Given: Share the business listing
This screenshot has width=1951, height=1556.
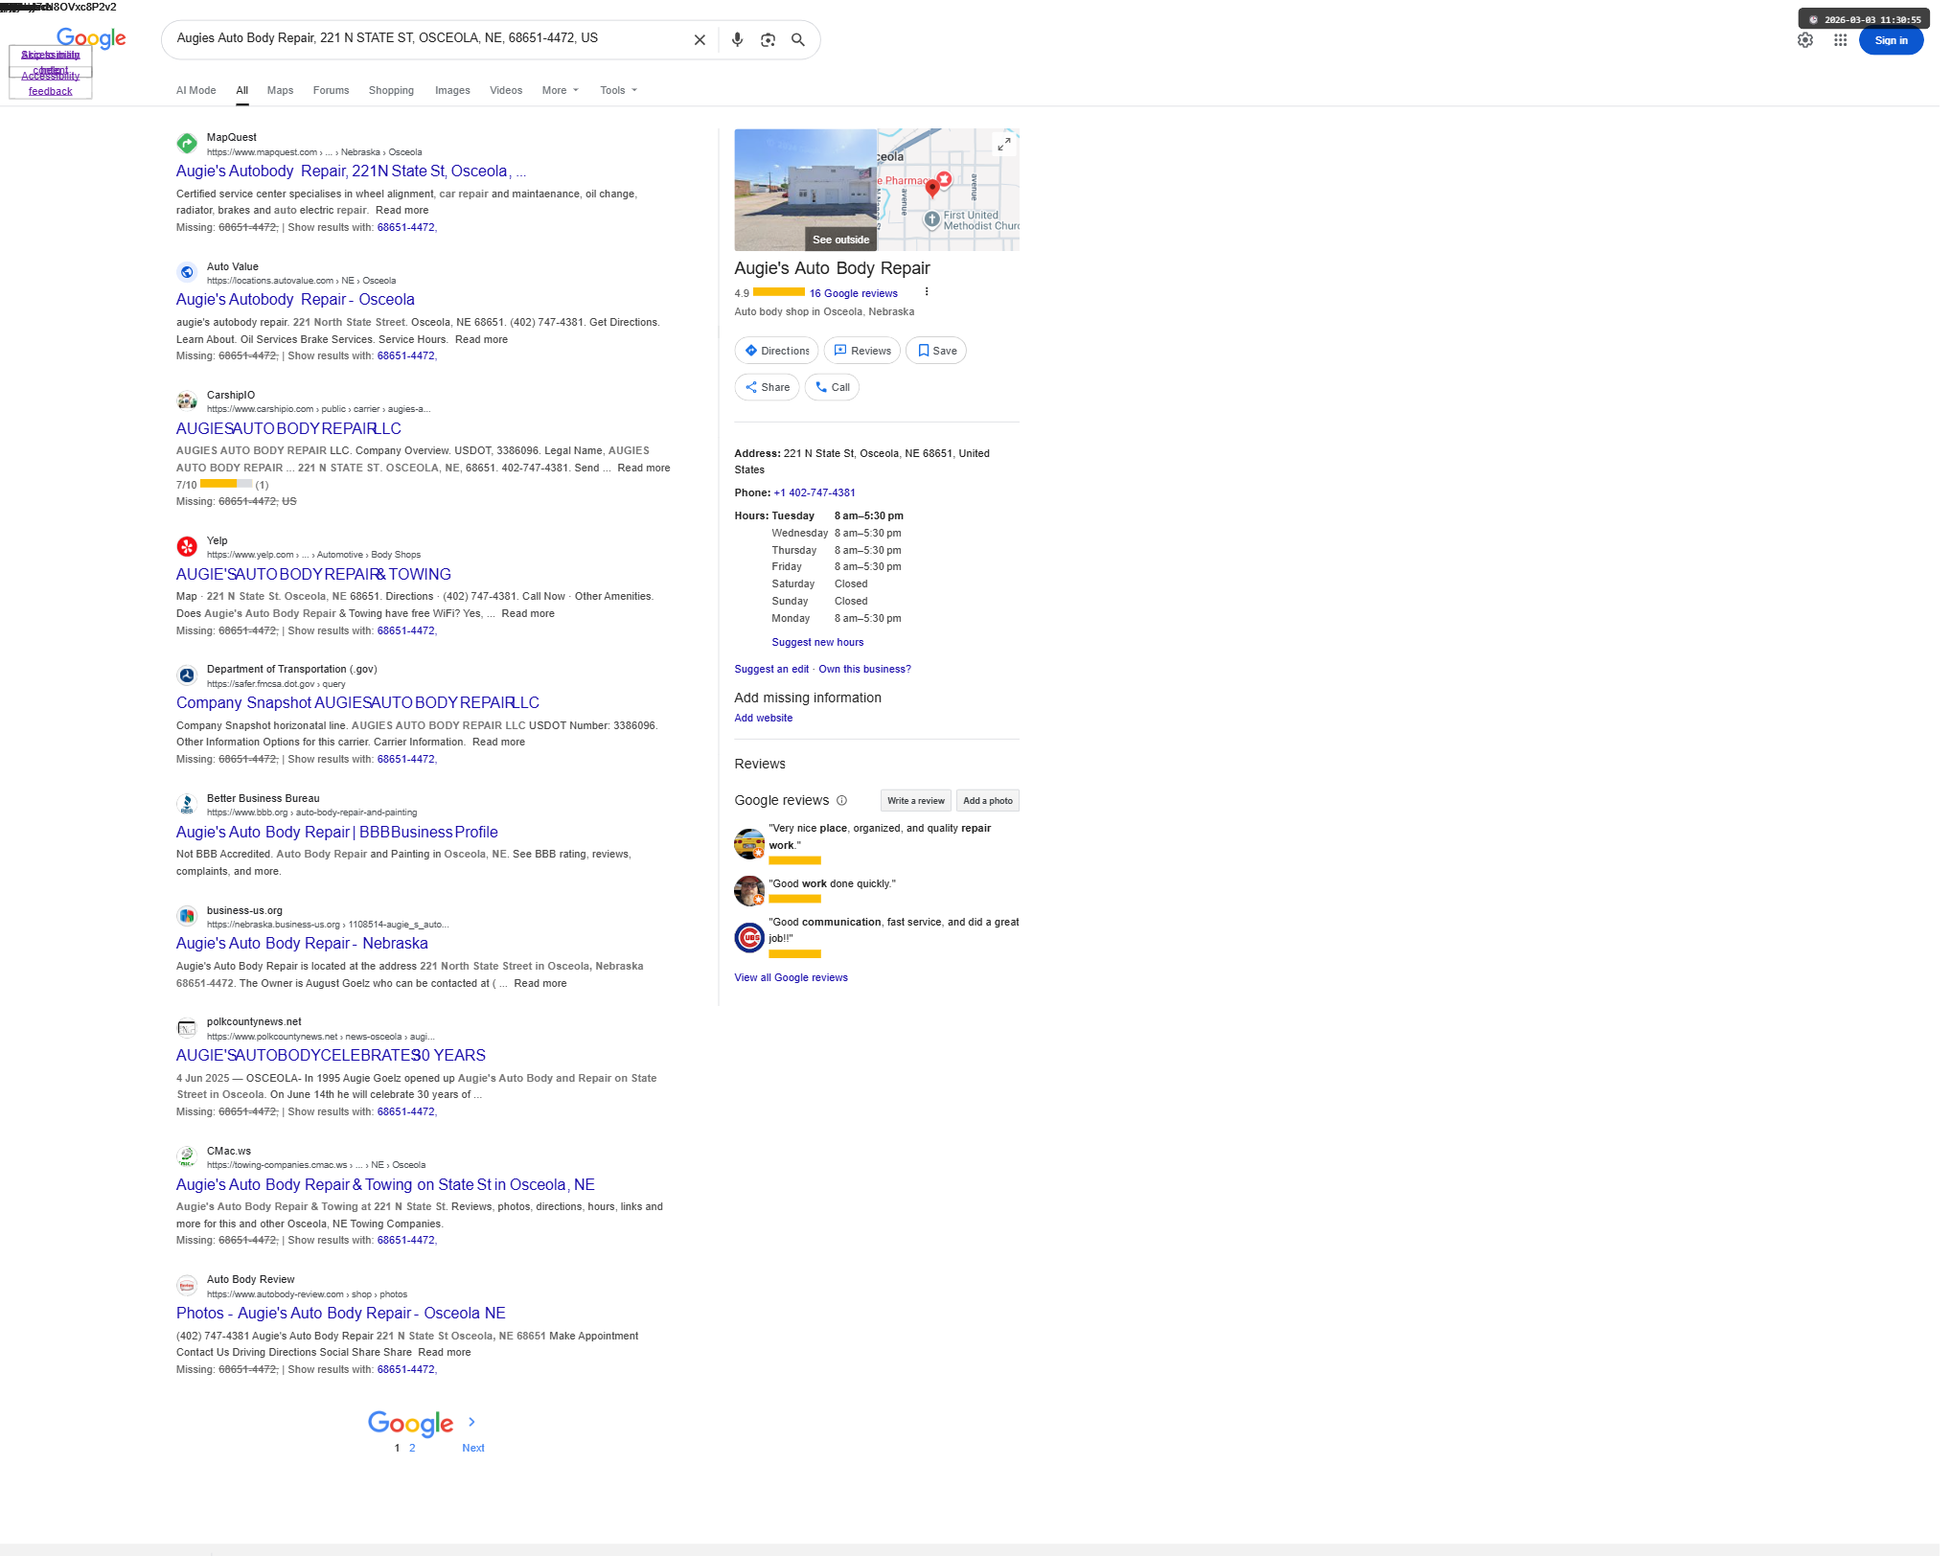Looking at the screenshot, I should point(767,387).
